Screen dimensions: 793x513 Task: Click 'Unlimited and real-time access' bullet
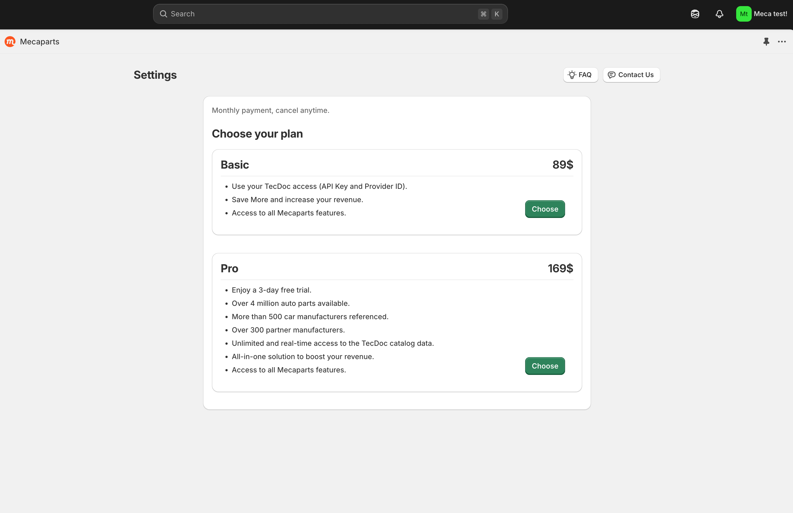click(333, 344)
